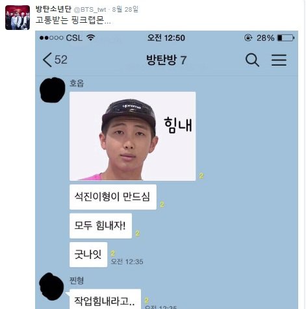306x309 pixels.
Task: Tap the battery indicator icon
Action: click(x=286, y=38)
